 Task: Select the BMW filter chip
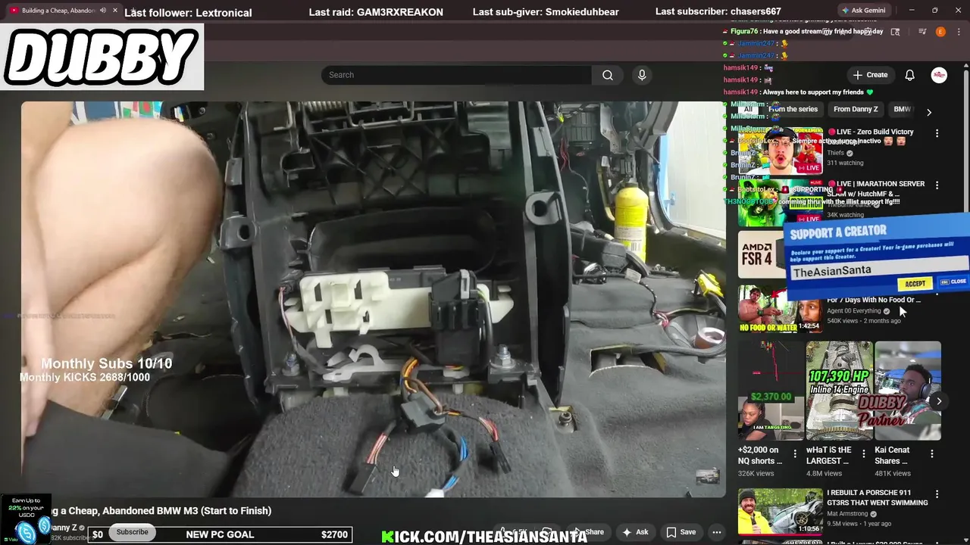(x=902, y=109)
